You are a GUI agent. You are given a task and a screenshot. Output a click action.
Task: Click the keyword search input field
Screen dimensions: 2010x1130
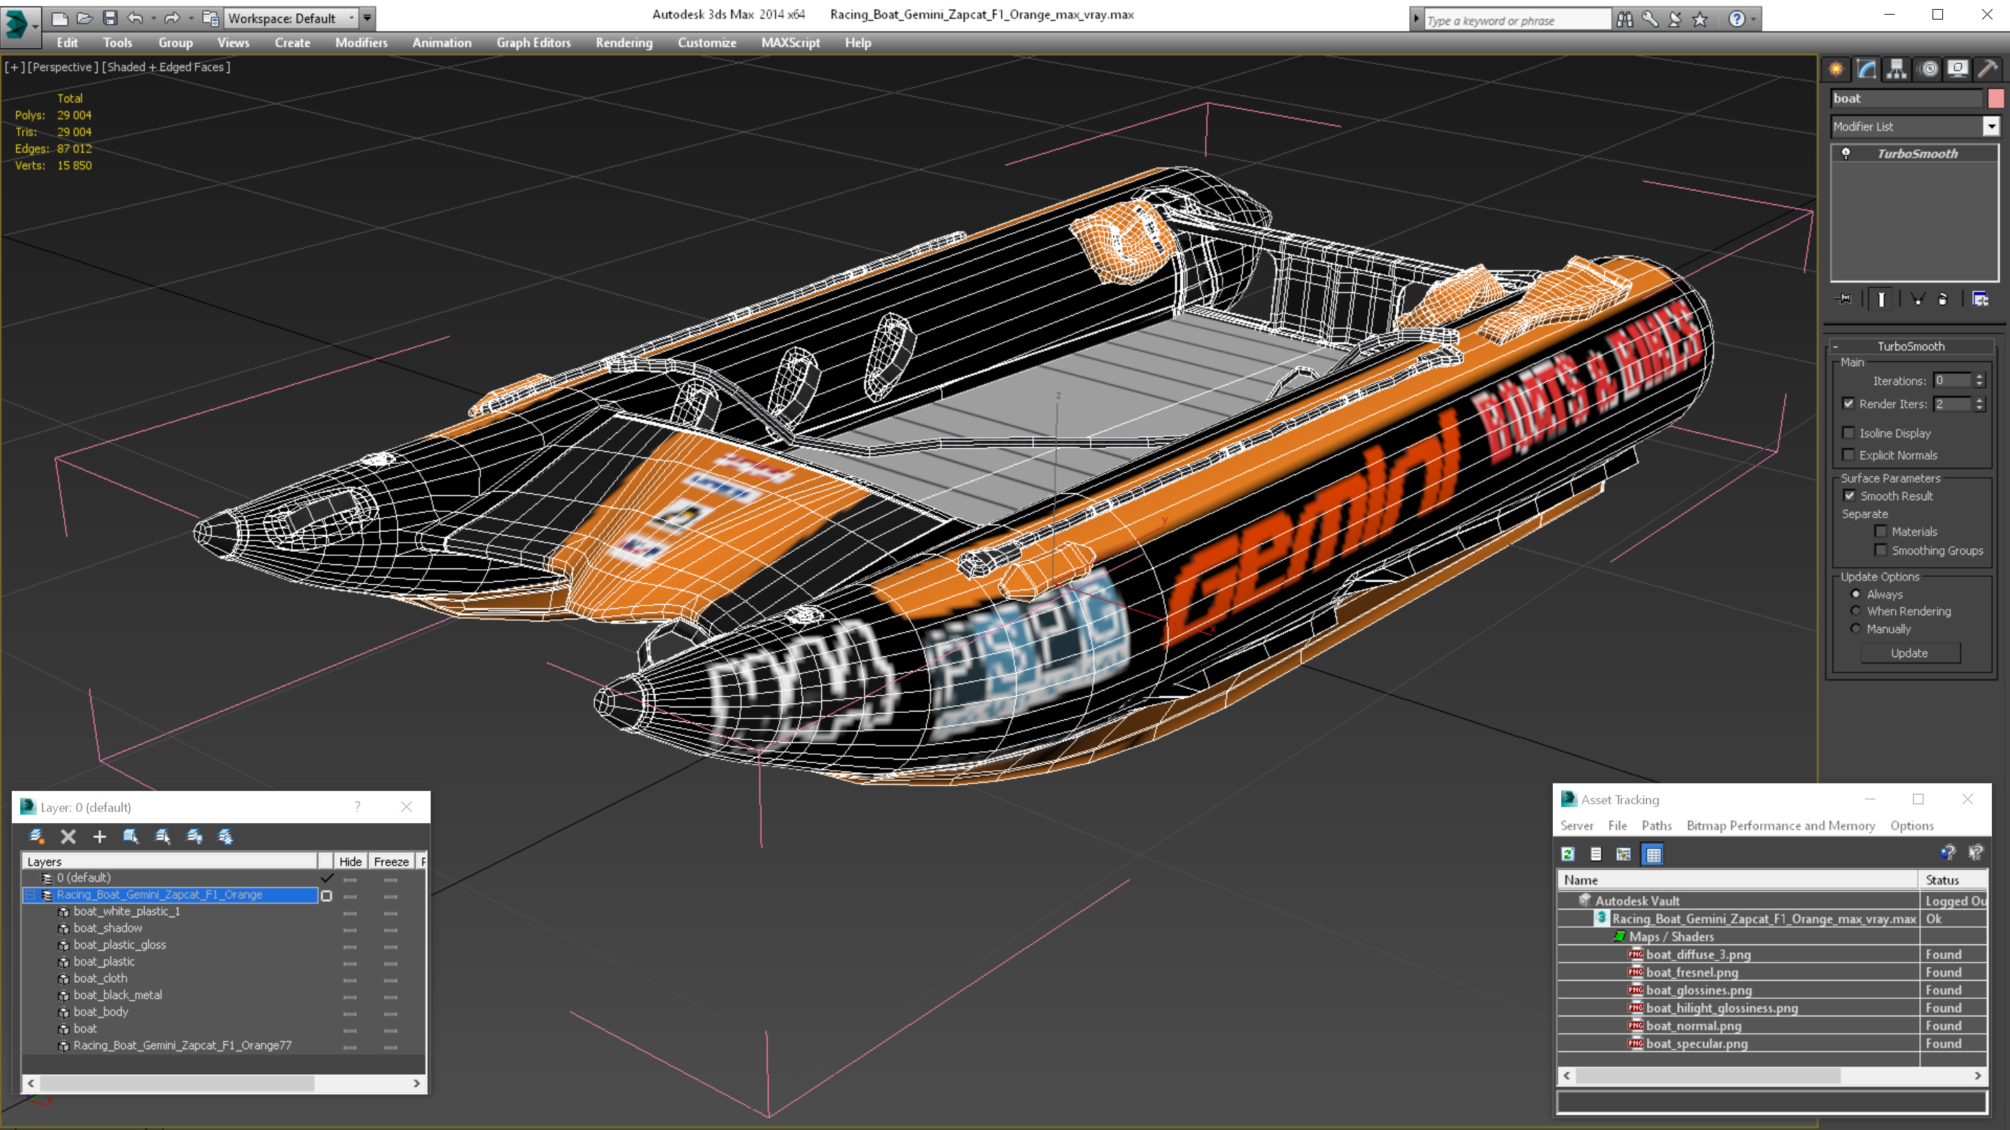(x=1517, y=20)
